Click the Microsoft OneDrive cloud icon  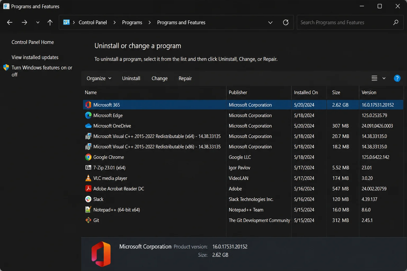[88, 126]
